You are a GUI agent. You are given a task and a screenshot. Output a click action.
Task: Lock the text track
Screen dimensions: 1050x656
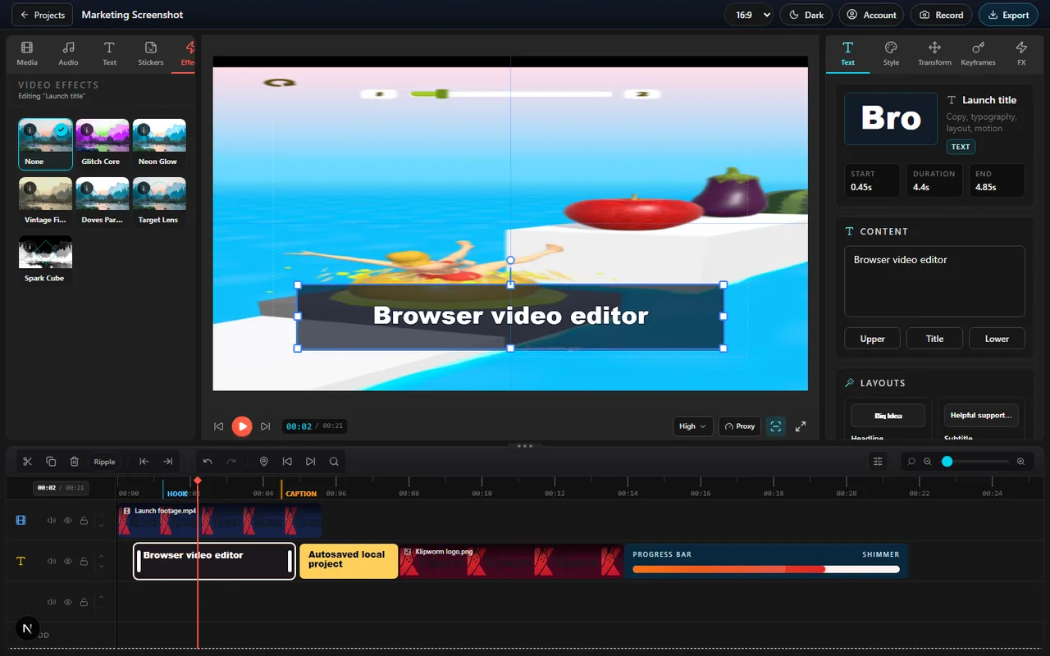coord(84,562)
